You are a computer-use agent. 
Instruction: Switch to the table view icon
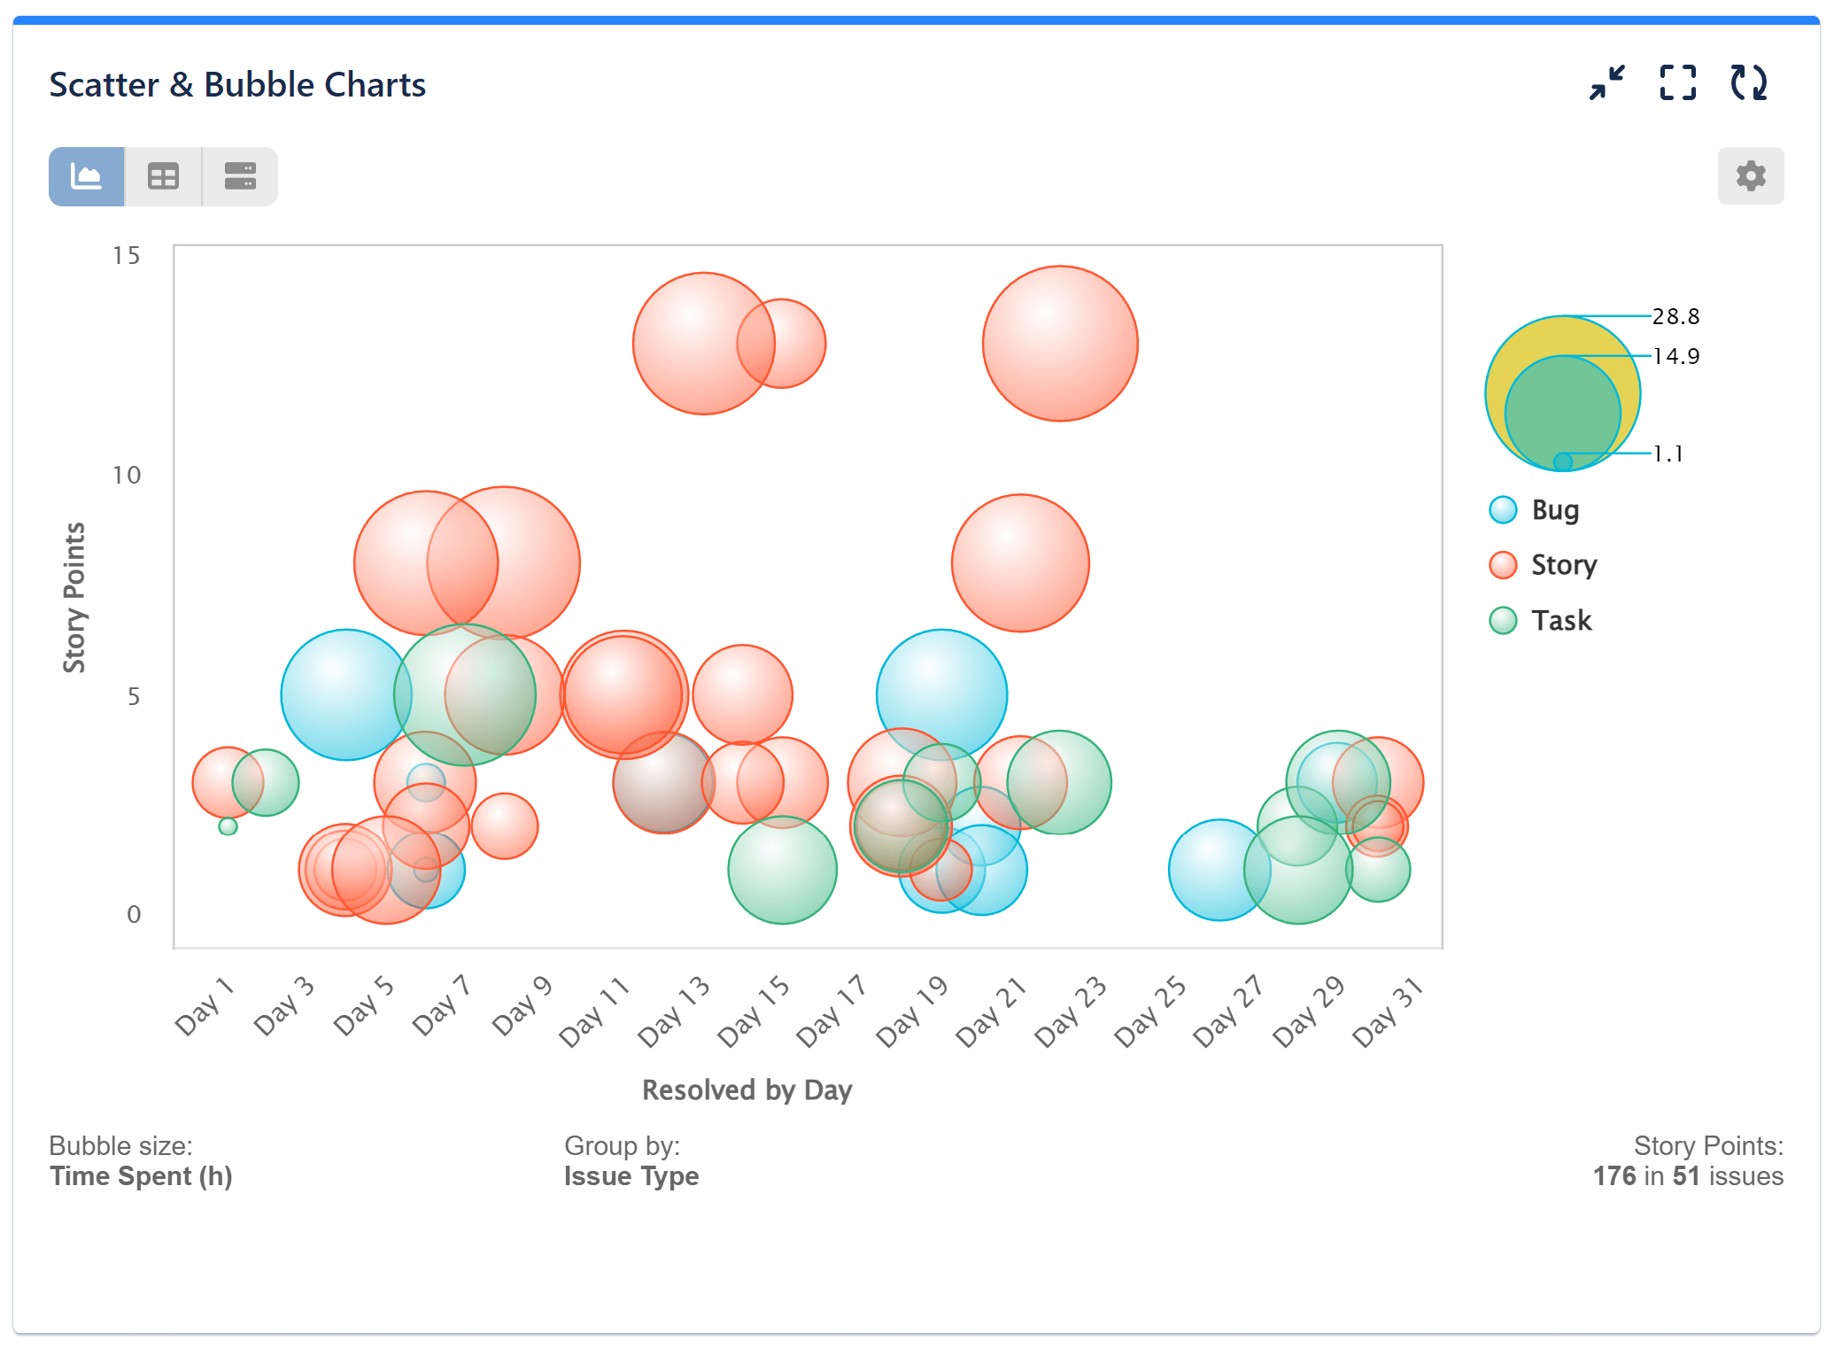(163, 176)
